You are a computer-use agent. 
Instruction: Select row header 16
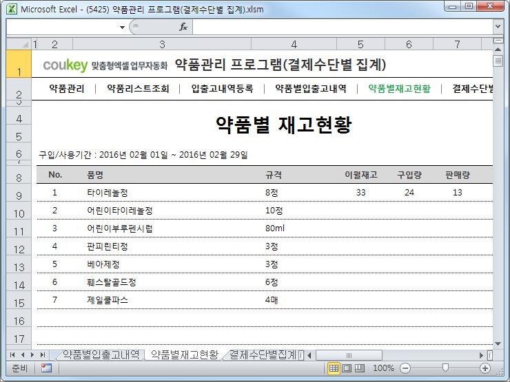tap(19, 318)
